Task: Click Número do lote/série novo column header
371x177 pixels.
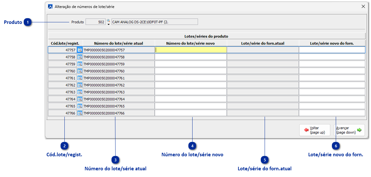Action: pos(191,43)
